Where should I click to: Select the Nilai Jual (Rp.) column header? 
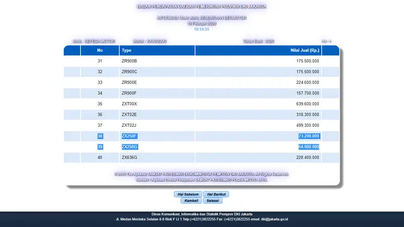(x=258, y=50)
